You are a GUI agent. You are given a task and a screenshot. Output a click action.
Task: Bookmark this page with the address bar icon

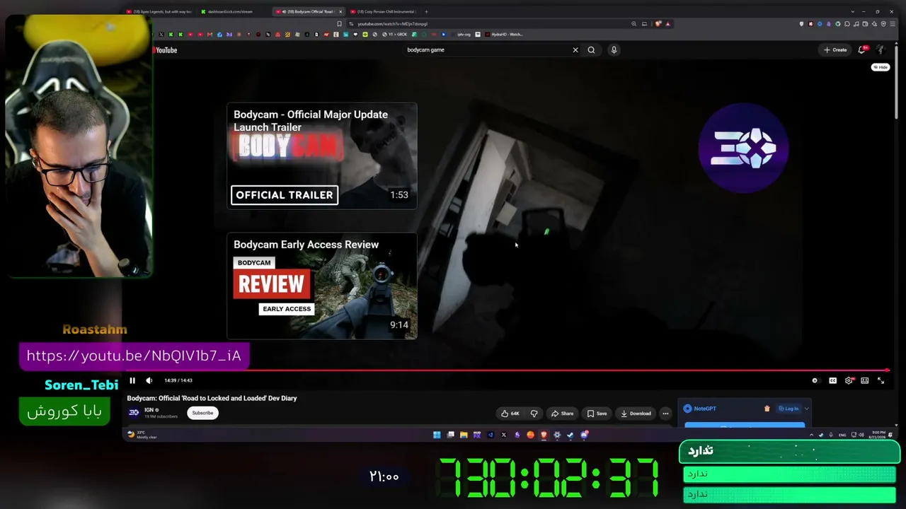tap(340, 24)
